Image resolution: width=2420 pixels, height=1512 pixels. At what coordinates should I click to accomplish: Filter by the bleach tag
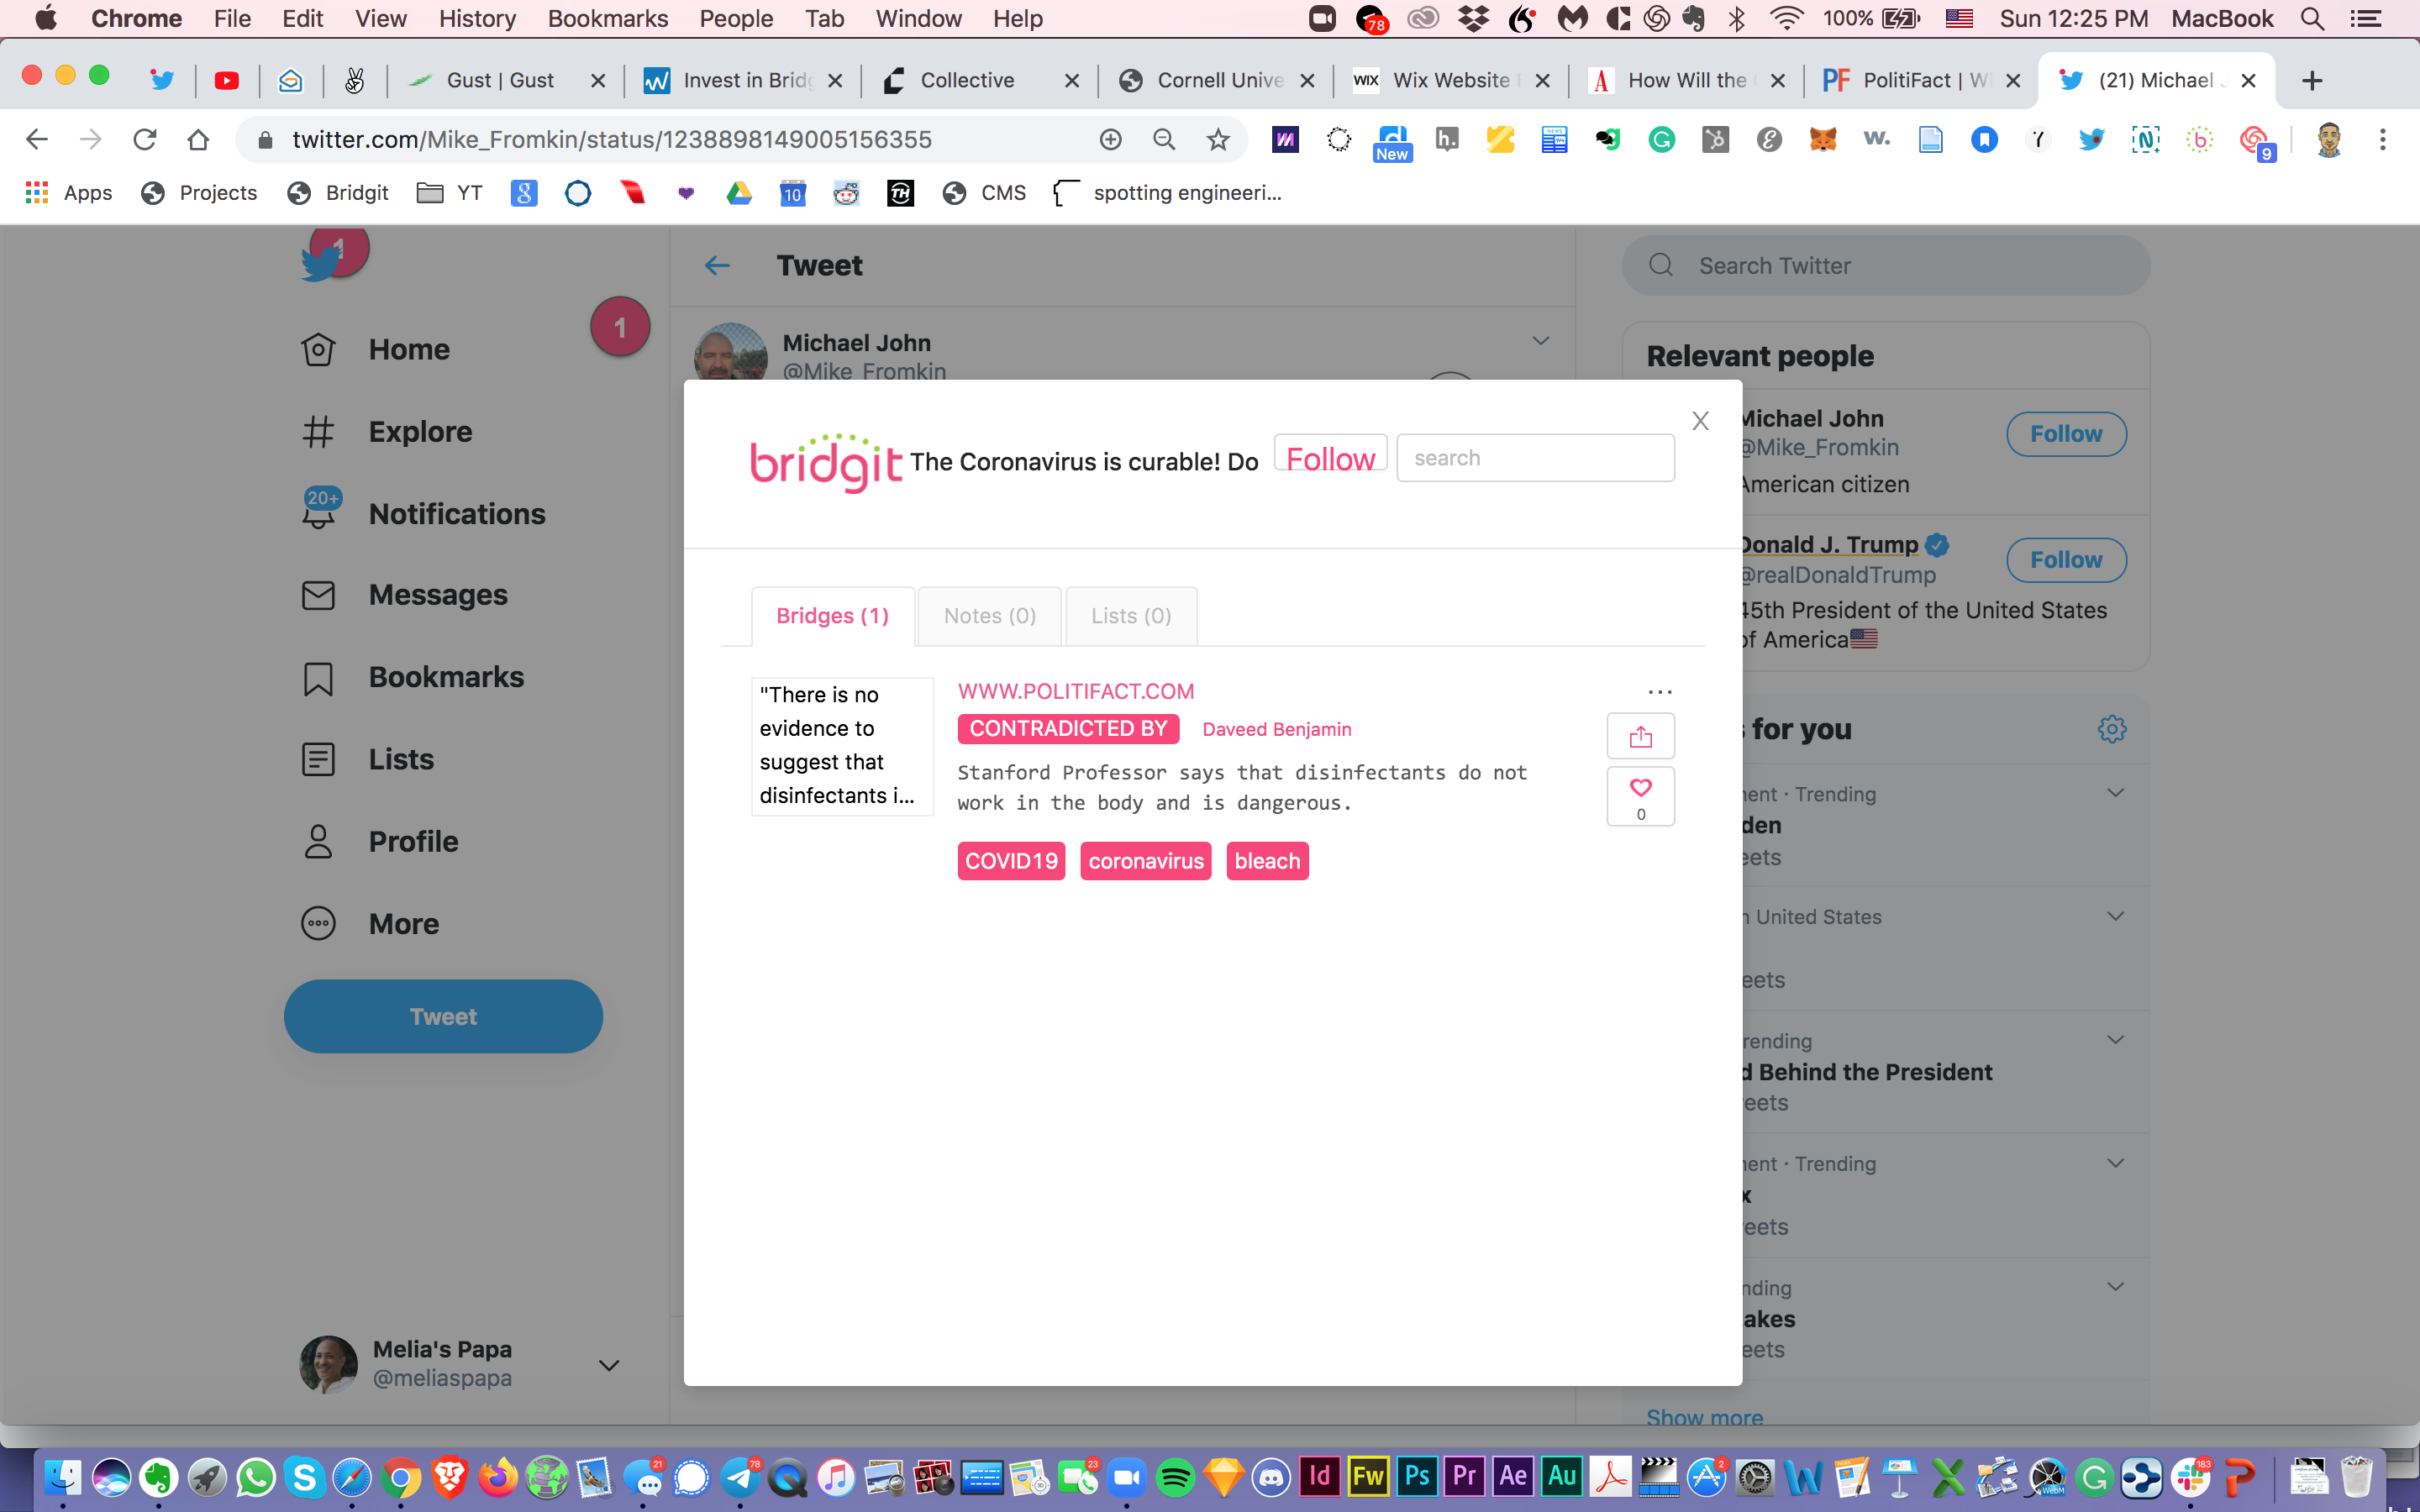click(1266, 861)
